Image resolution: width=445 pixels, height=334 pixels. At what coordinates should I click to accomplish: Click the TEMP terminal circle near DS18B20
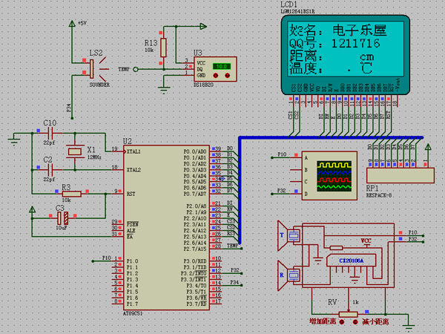[136, 69]
